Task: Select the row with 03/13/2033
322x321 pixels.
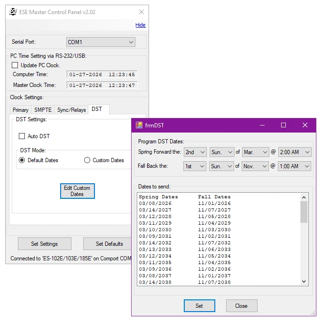Action: pos(219,249)
